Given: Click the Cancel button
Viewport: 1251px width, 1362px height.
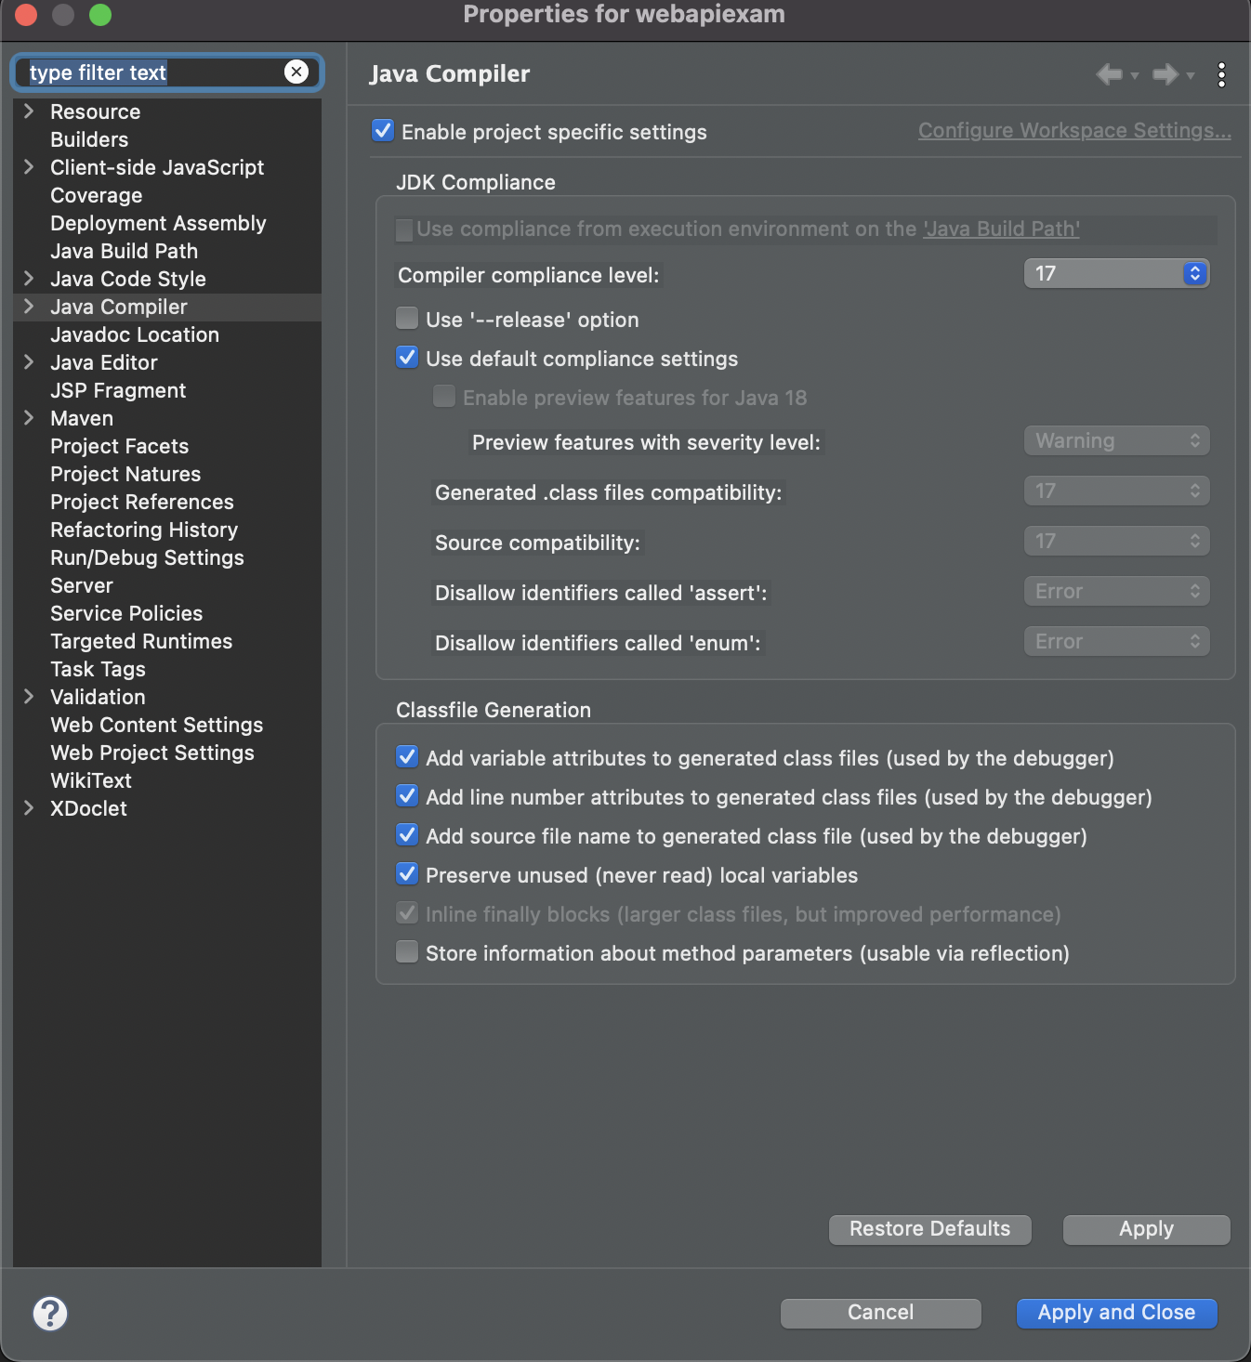Looking at the screenshot, I should click(x=880, y=1312).
